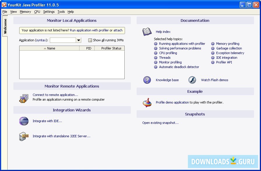Click Integrate with standalone J2EE Server link

61,136
